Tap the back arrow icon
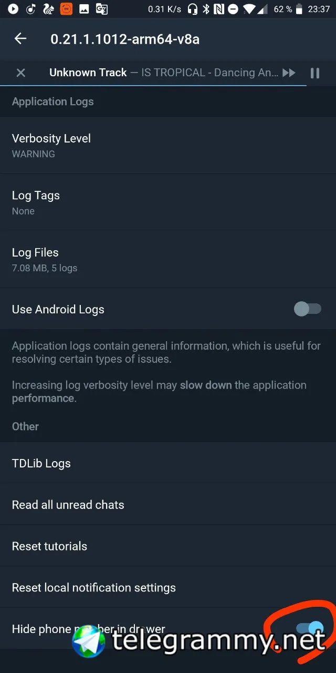This screenshot has width=336, height=673. (x=20, y=38)
